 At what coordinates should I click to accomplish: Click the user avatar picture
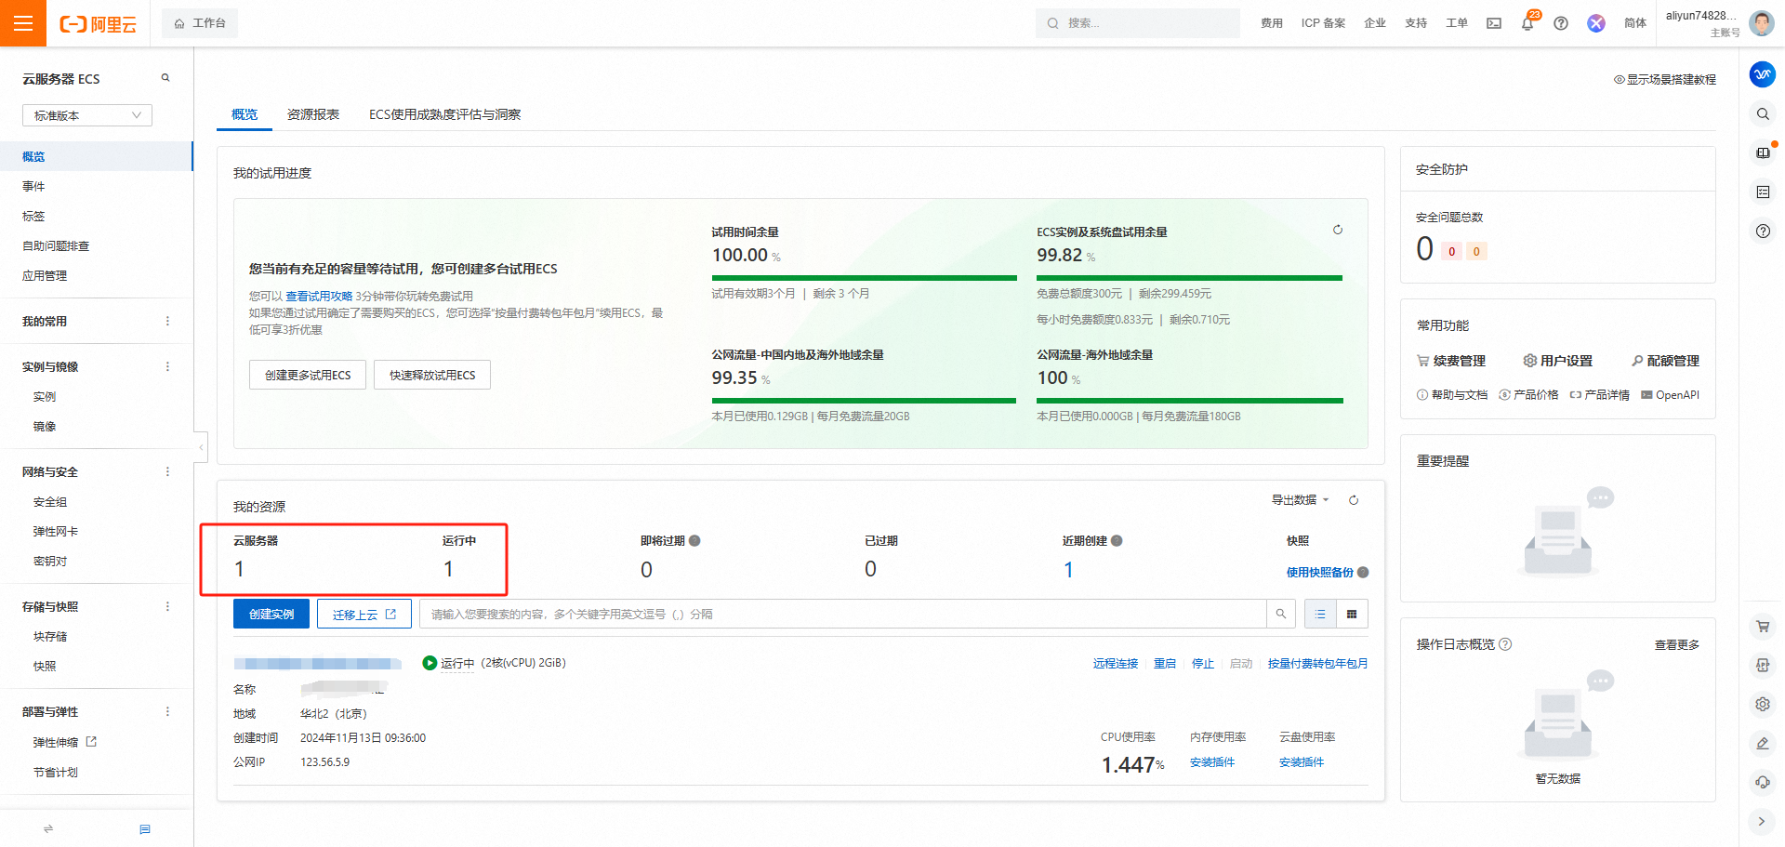[1761, 23]
